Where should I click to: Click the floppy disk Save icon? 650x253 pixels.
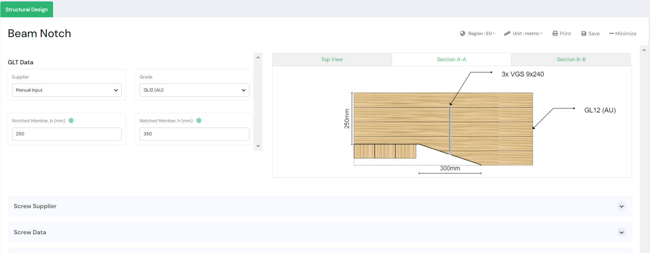coord(584,34)
